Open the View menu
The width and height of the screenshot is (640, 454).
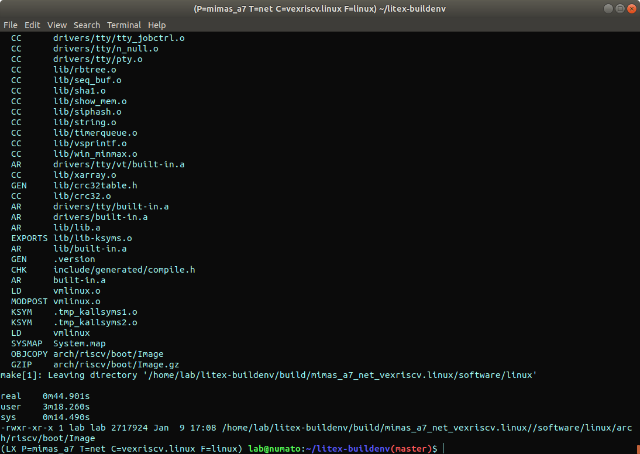57,25
